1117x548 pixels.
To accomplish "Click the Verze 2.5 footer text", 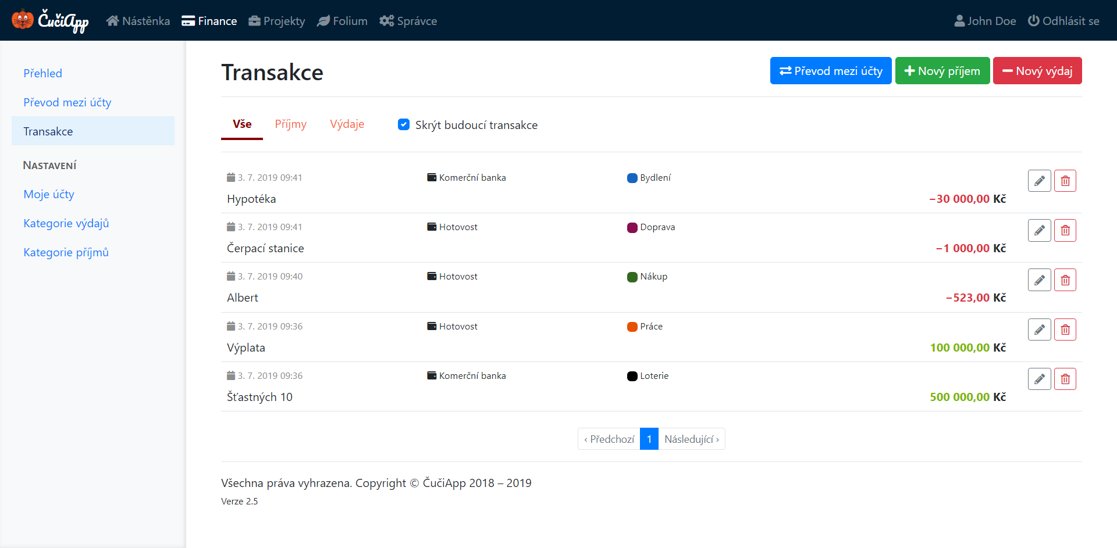I will tap(240, 501).
